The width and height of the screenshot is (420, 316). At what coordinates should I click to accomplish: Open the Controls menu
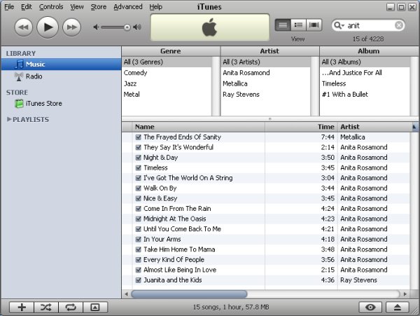(x=51, y=7)
